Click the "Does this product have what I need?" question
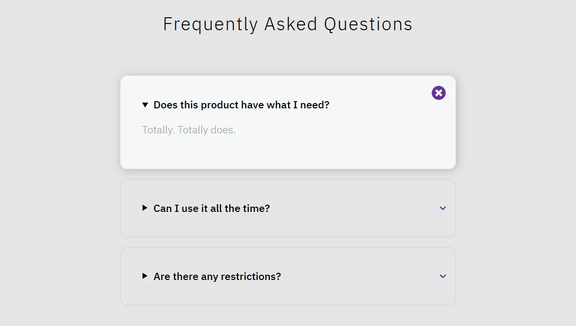Image resolution: width=576 pixels, height=326 pixels. 241,105
